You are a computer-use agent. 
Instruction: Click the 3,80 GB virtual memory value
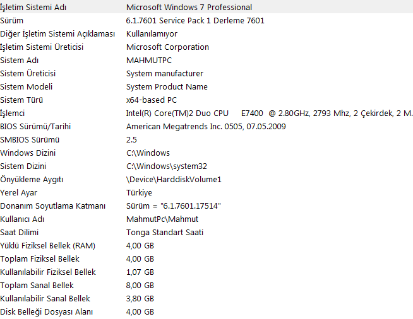point(140,299)
